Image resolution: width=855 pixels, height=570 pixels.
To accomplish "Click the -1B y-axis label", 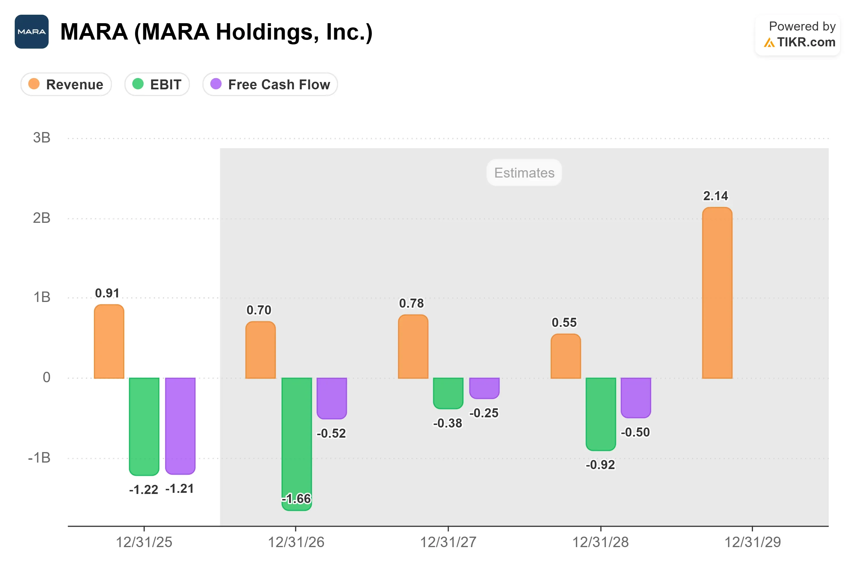I will (39, 458).
